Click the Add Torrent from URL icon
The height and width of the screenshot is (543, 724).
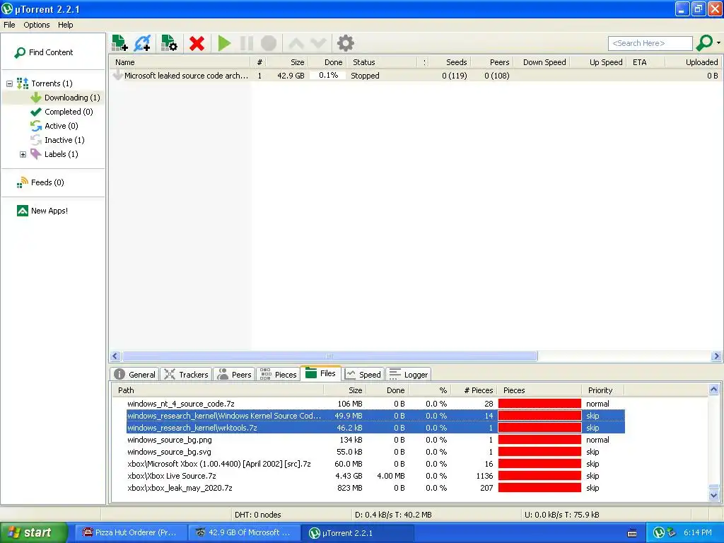(143, 43)
